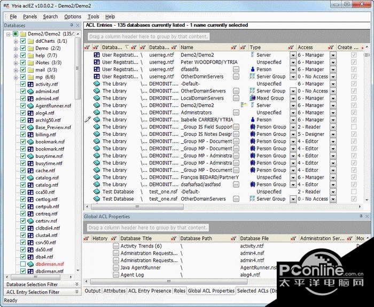This screenshot has width=374, height=307.
Task: Click the Roles tab at bottom
Action: 180,291
